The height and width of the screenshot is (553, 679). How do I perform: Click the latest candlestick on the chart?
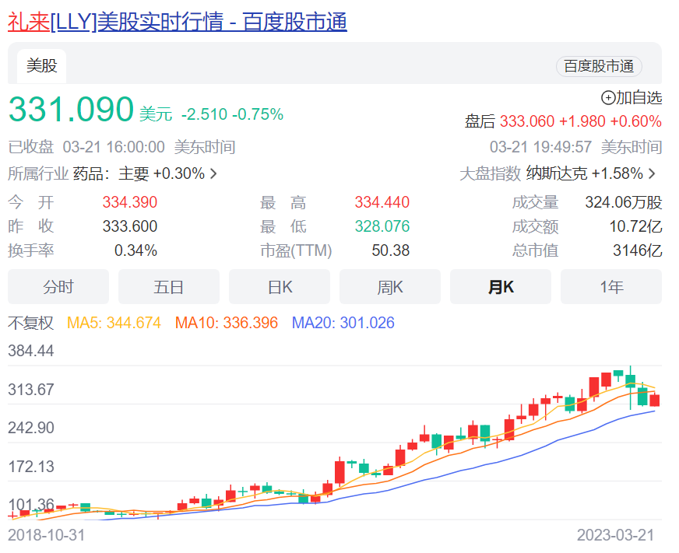[655, 400]
